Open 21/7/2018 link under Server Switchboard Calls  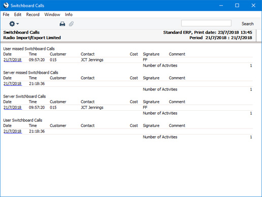point(13,108)
